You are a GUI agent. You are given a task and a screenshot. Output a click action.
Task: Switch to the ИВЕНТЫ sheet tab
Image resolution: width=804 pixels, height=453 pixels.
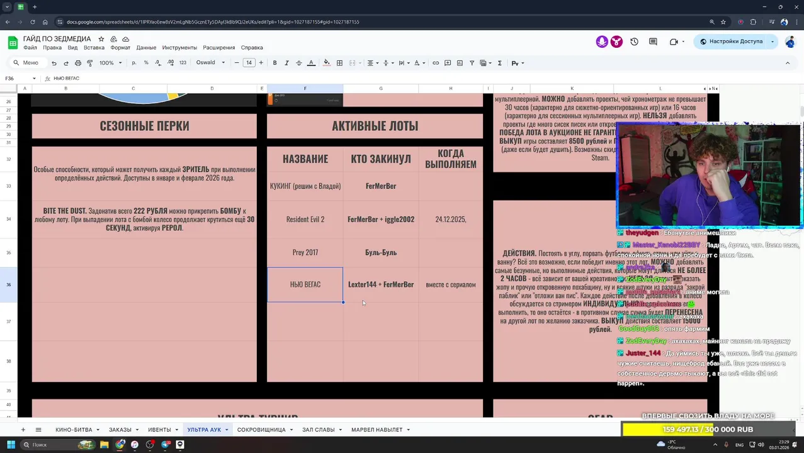click(x=159, y=430)
